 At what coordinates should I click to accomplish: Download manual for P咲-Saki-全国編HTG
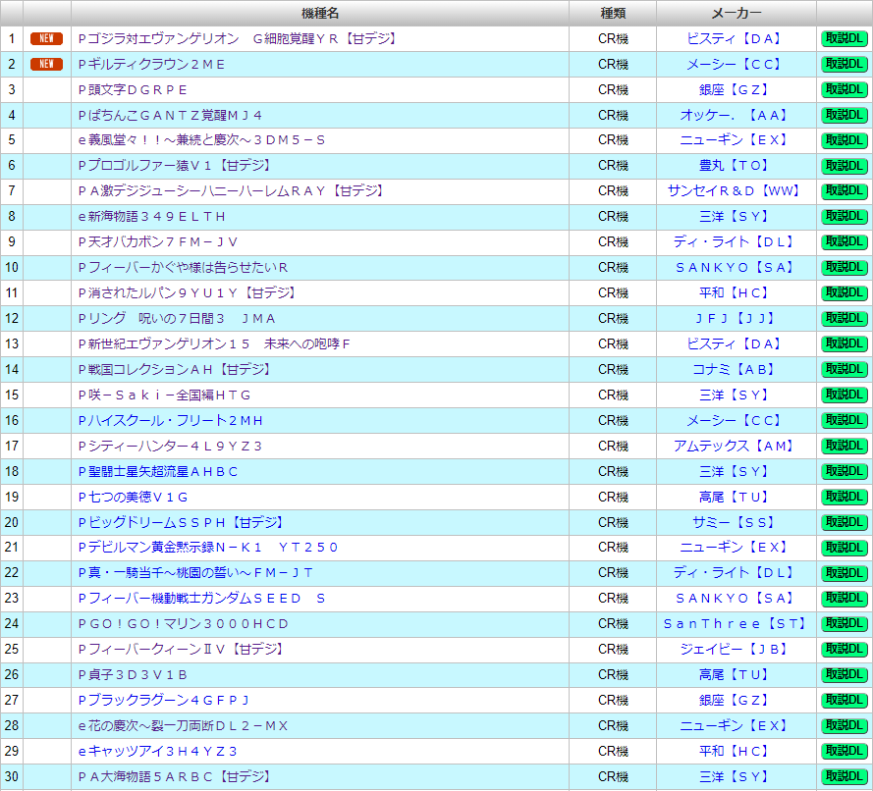click(845, 395)
